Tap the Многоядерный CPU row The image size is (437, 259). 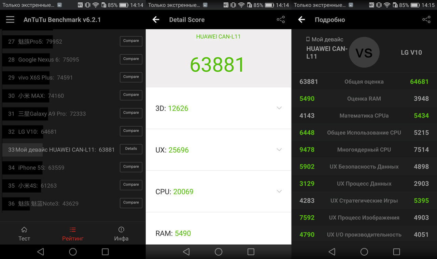(x=364, y=149)
